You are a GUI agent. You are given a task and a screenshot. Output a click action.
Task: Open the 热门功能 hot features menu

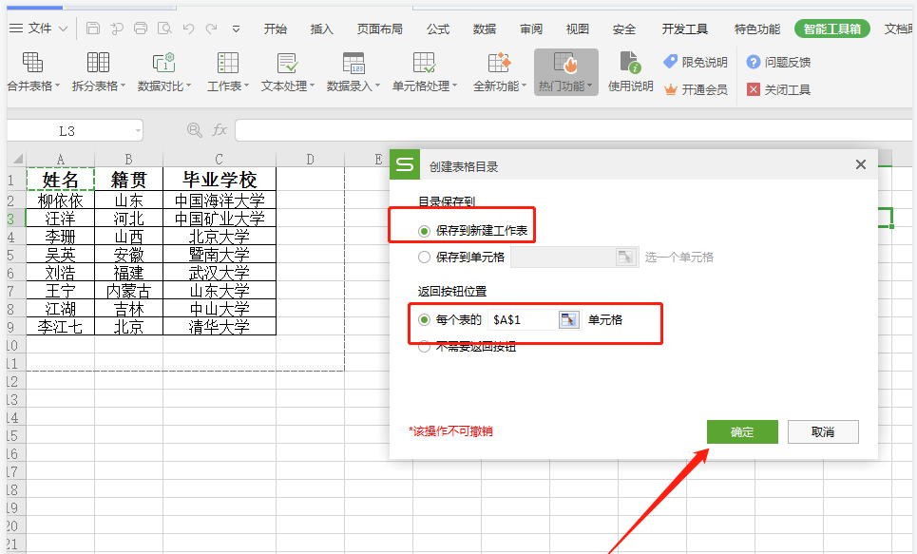(x=565, y=71)
